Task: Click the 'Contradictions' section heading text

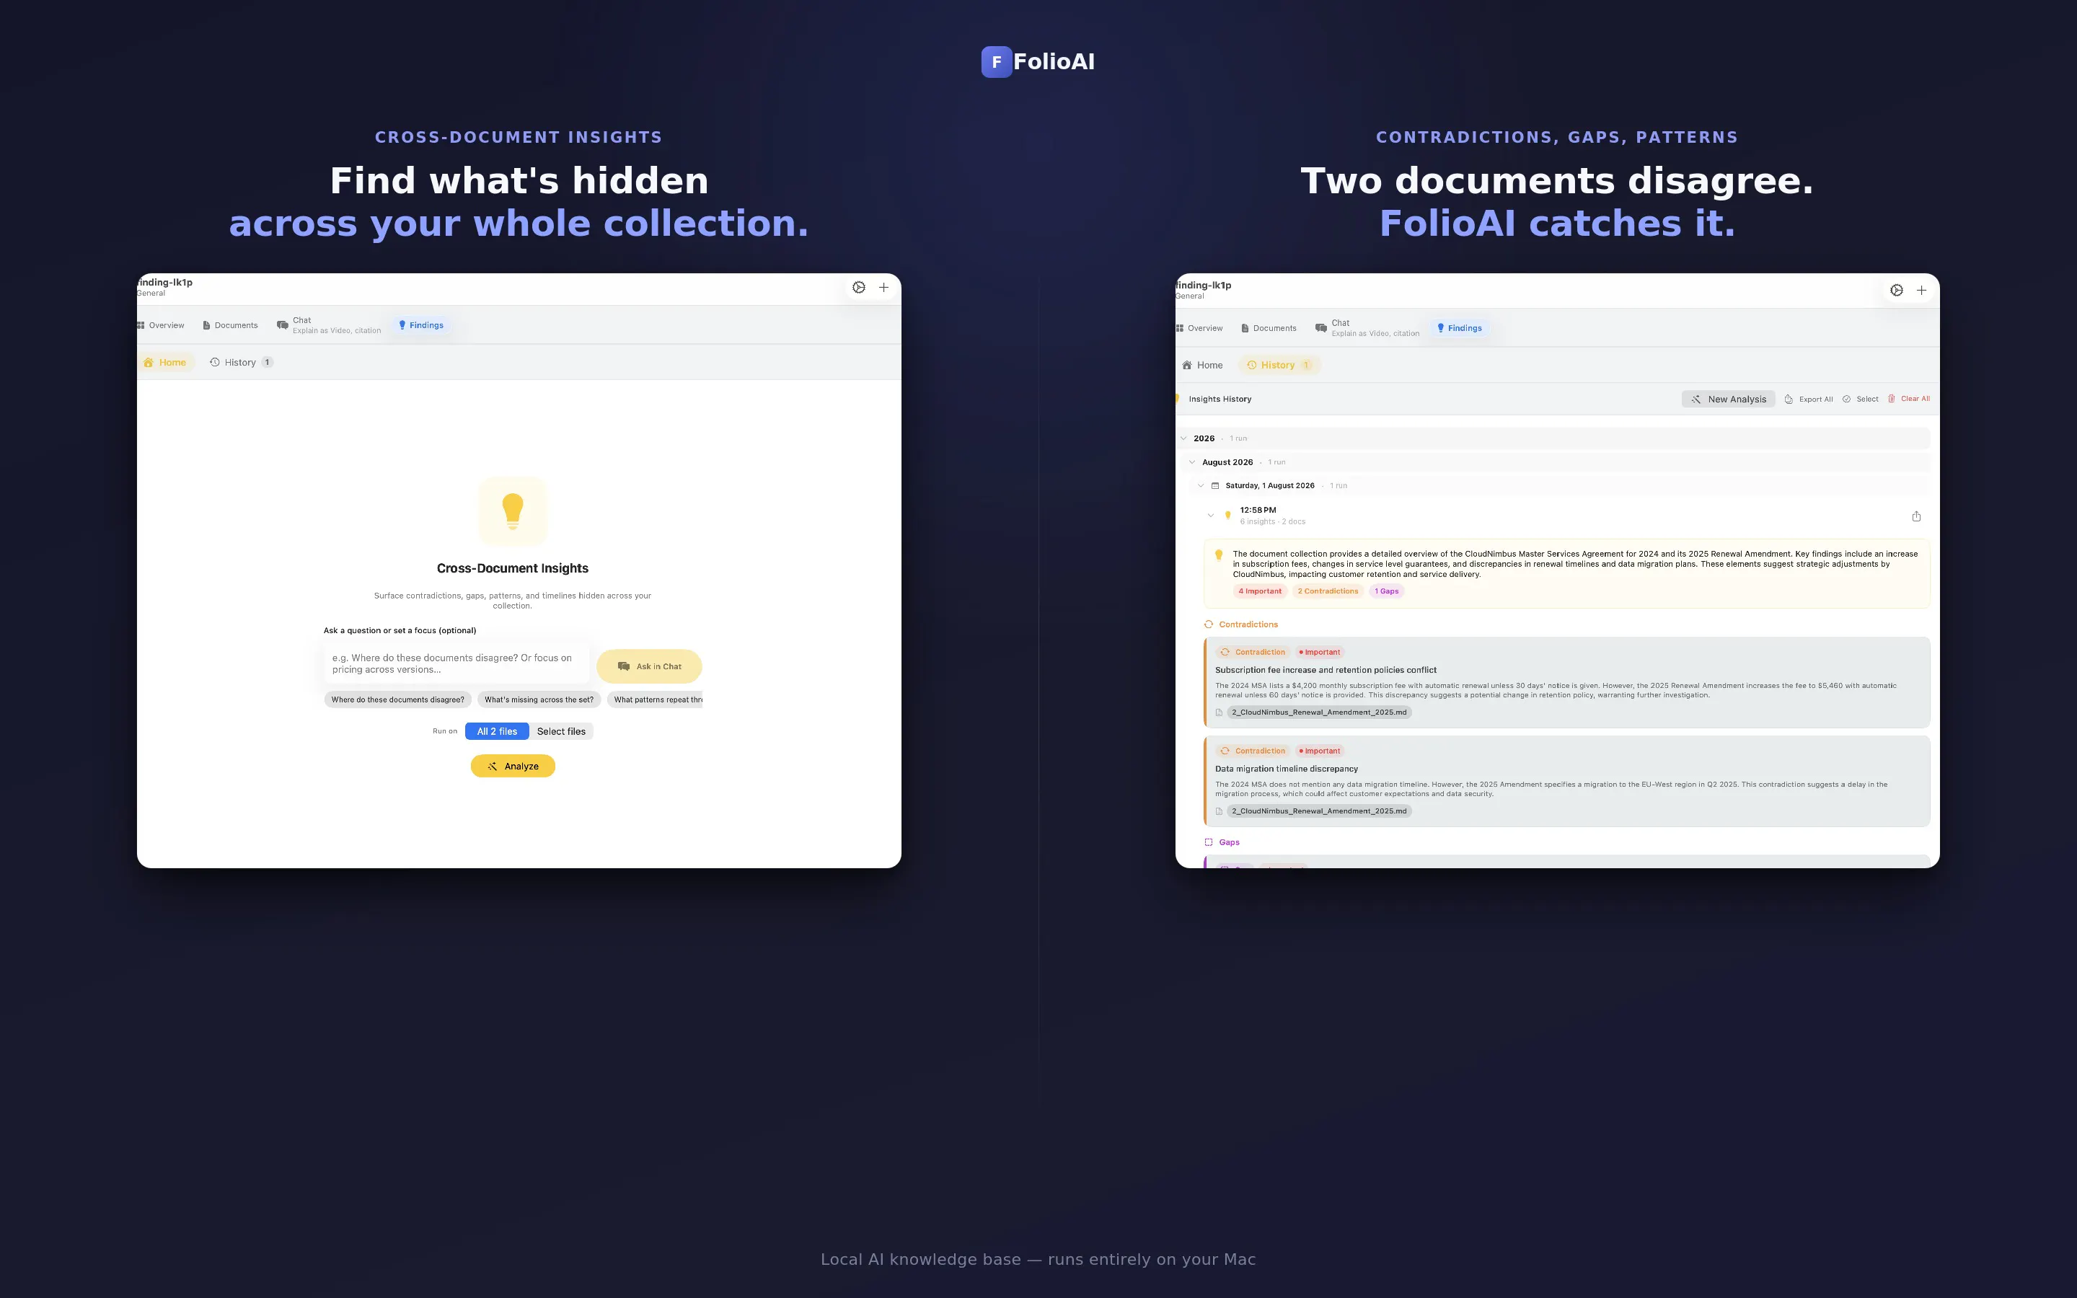Action: tap(1249, 625)
